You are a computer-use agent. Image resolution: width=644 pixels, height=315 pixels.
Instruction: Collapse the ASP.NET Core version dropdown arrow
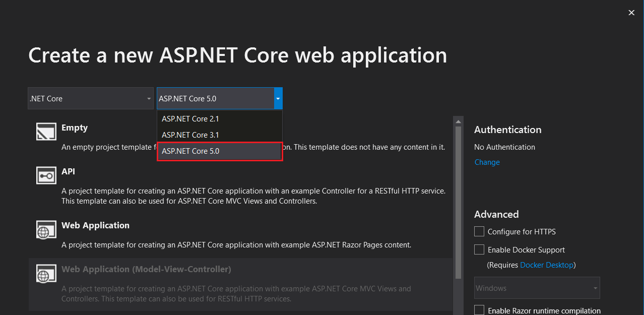click(278, 98)
